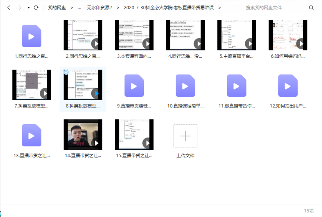Select the 2020-7-30抖金必火学院 breadcrumb

(x=169, y=8)
